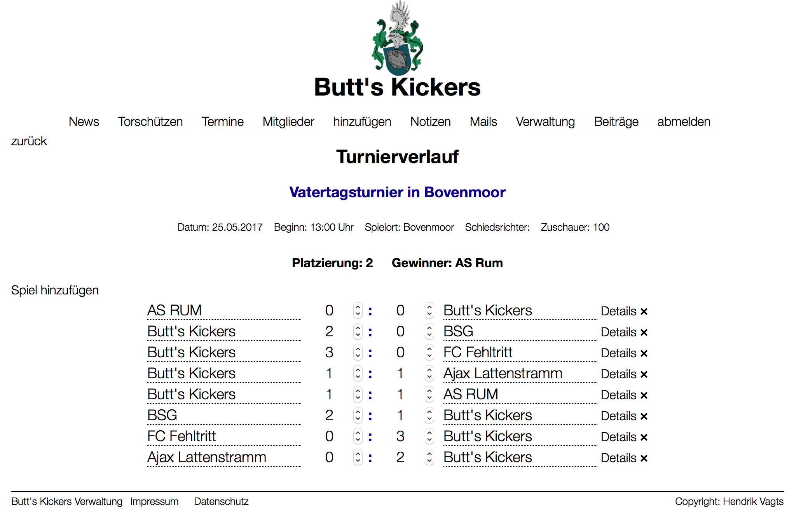This screenshot has height=515, width=794.
Task: Remove the Ajax Lattenstramm vs Butt's Kickers match
Action: click(x=644, y=458)
